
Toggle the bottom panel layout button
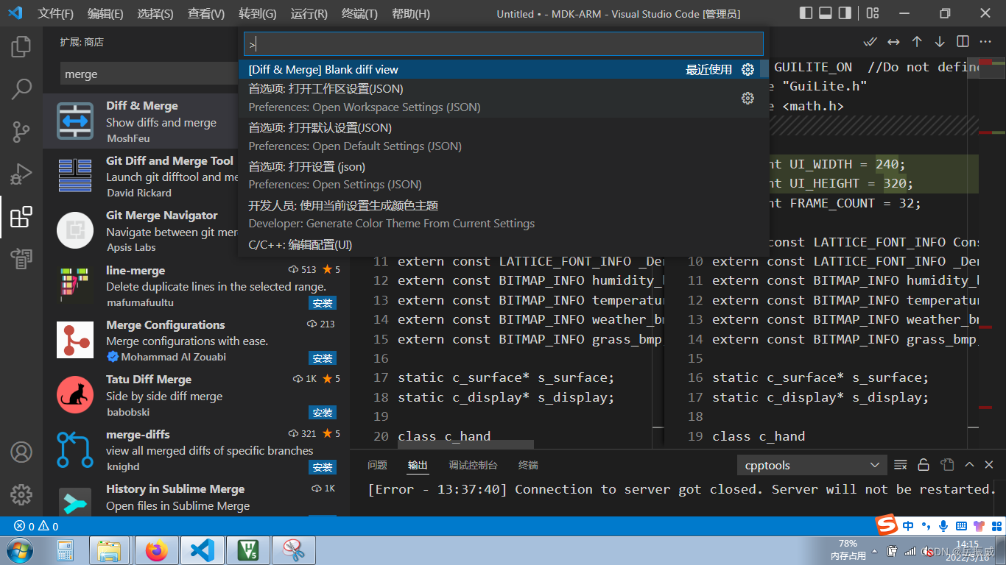826,13
